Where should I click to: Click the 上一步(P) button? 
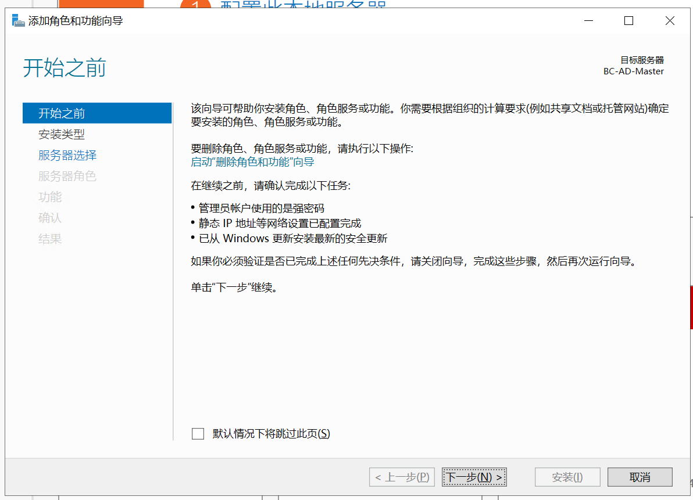click(402, 477)
